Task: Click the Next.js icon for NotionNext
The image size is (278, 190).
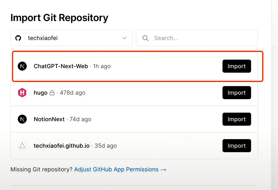Action: click(22, 119)
